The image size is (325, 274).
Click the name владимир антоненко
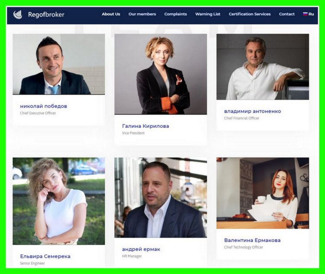pyautogui.click(x=253, y=111)
